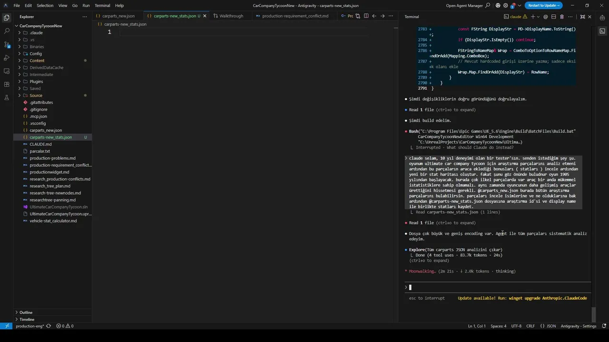Click production-eng branch in status bar
The height and width of the screenshot is (342, 609).
pyautogui.click(x=29, y=326)
